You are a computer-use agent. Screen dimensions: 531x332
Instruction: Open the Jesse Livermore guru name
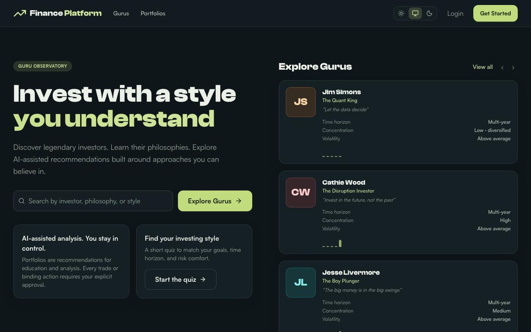tap(351, 272)
